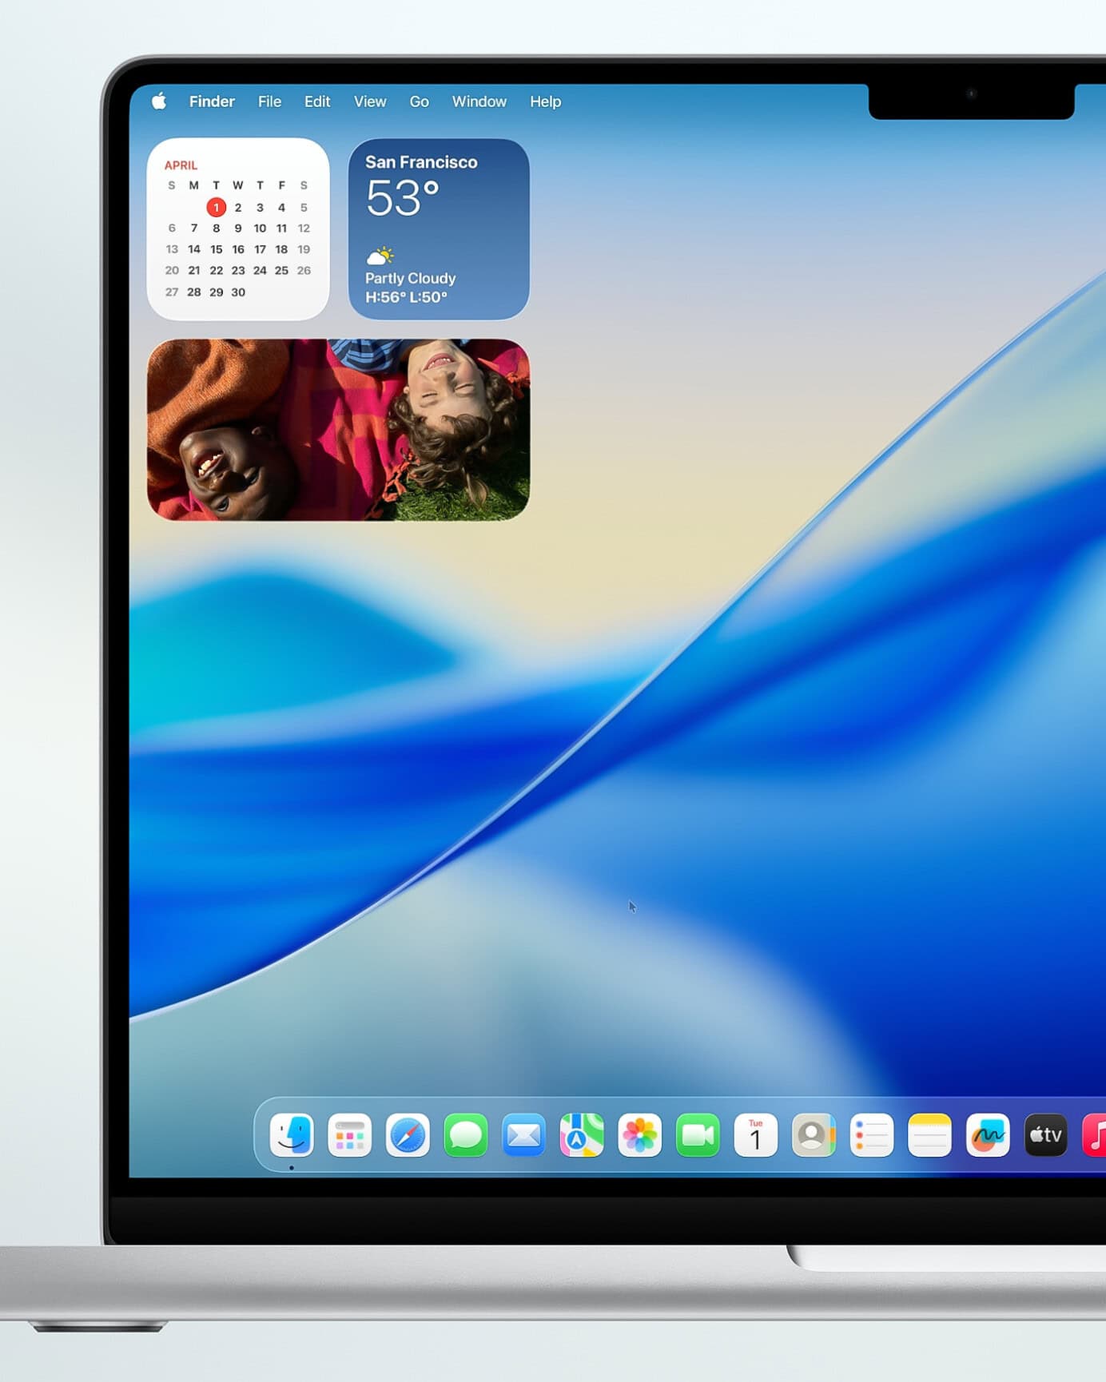Open the Go menu
This screenshot has width=1106, height=1382.
click(x=419, y=101)
